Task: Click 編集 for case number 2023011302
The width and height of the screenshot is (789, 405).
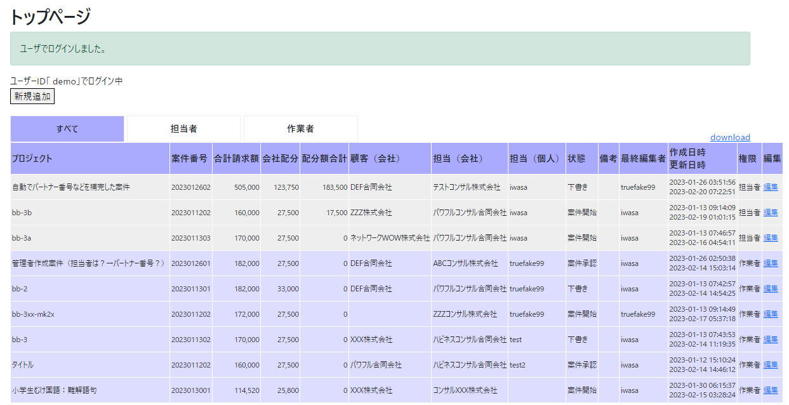Action: pos(771,340)
